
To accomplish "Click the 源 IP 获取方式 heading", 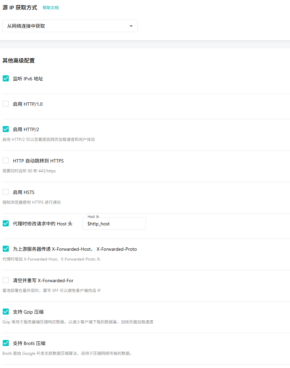I will coord(20,7).
